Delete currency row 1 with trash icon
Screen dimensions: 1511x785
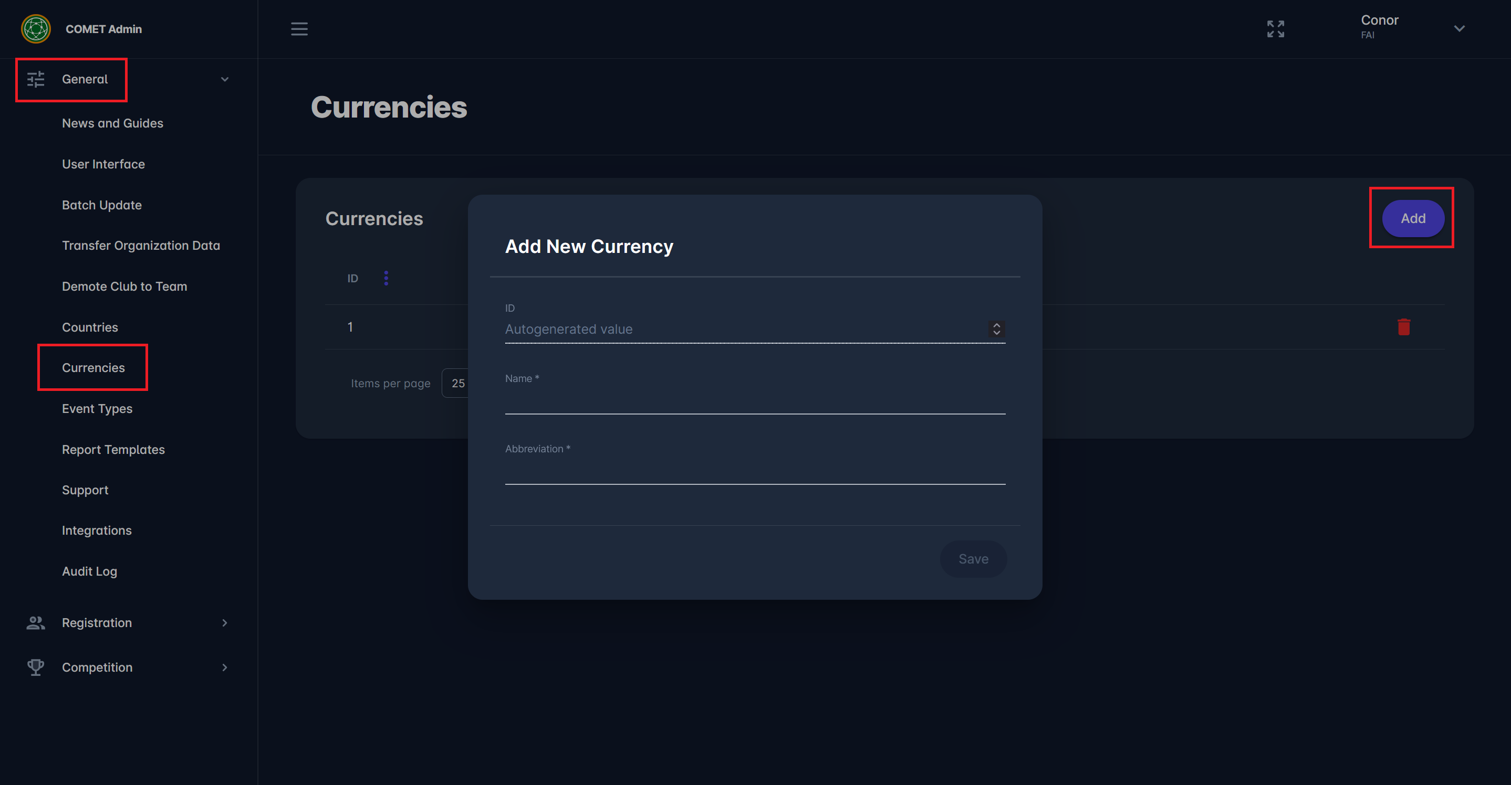point(1403,327)
